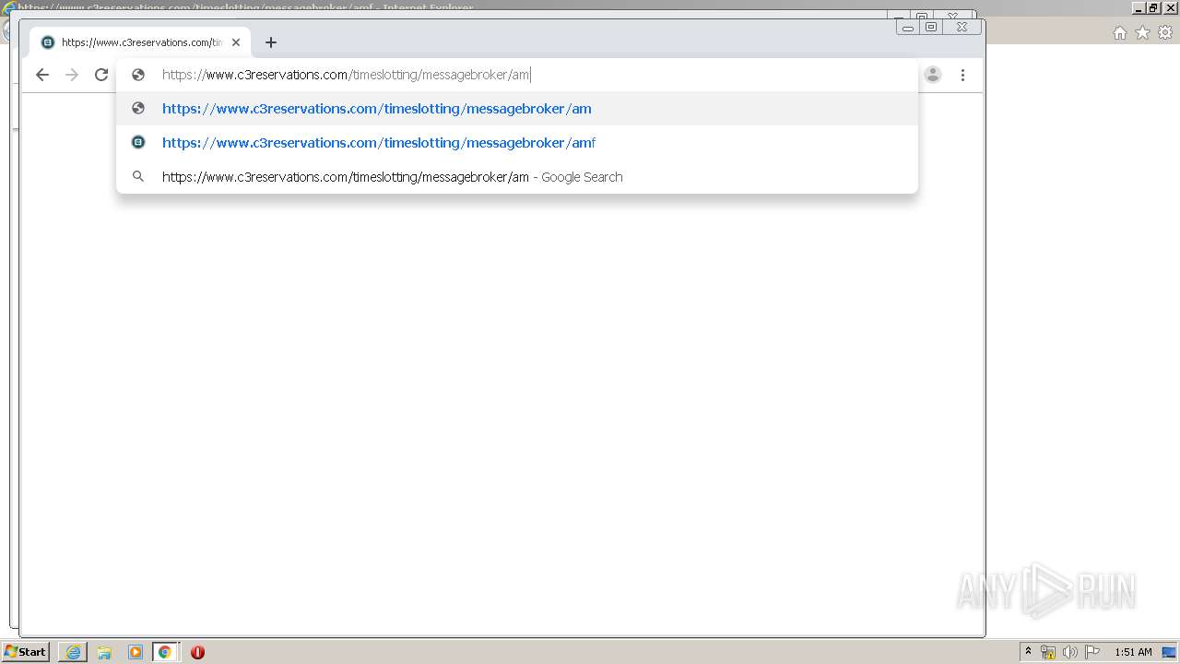1180x664 pixels.
Task: Launch Internet Explorer from the taskbar
Action: [73, 652]
